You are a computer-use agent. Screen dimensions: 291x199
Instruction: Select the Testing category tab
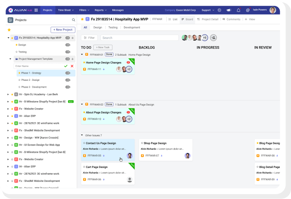pyautogui.click(x=113, y=27)
